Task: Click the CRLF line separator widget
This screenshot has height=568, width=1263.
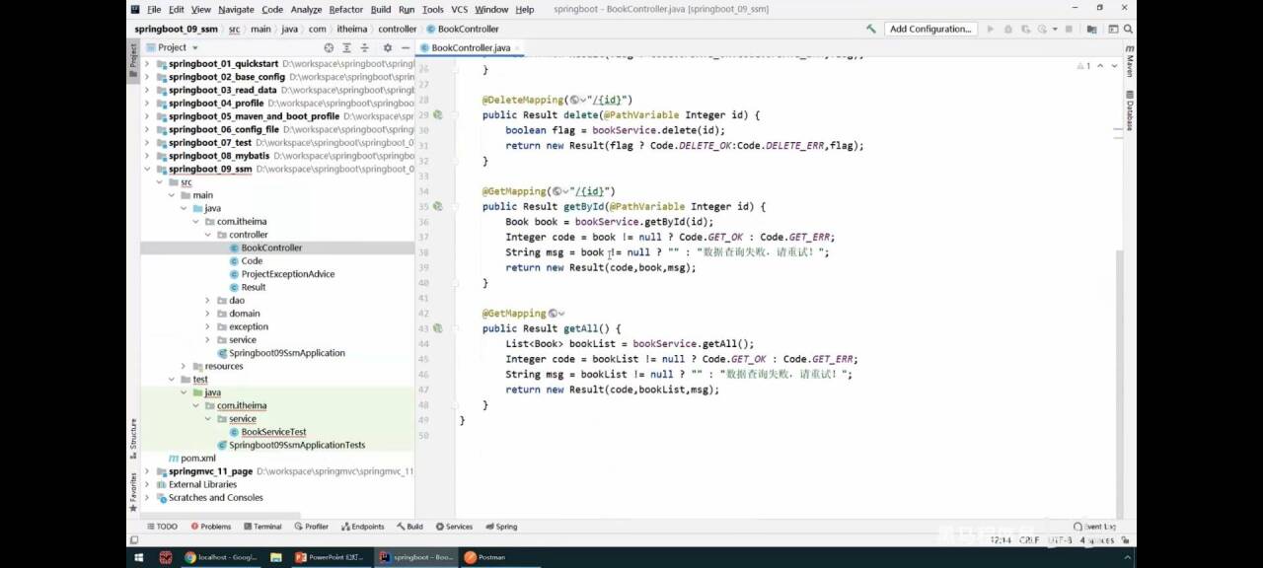Action: point(1029,540)
